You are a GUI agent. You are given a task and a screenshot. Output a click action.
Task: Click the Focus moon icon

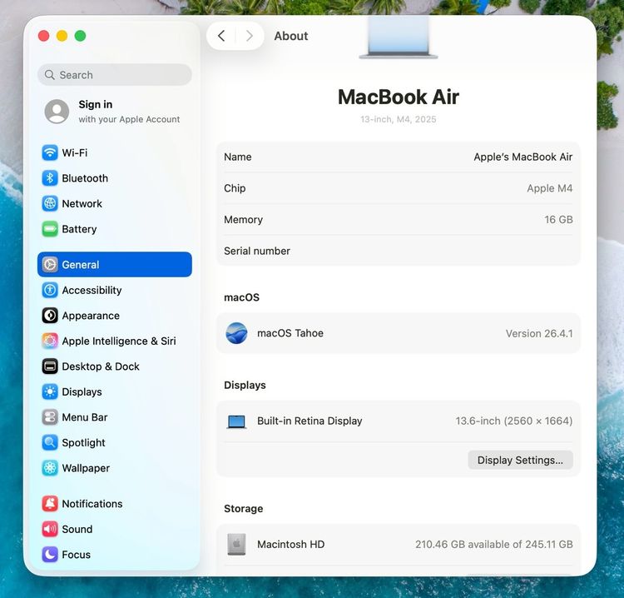pyautogui.click(x=50, y=555)
